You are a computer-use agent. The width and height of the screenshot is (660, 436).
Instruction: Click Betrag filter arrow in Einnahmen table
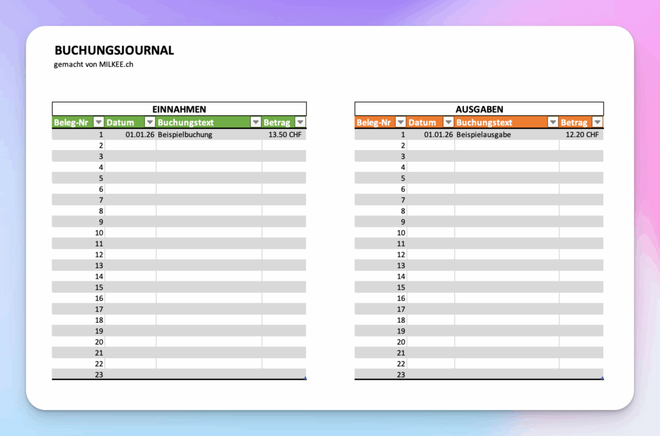(x=300, y=122)
